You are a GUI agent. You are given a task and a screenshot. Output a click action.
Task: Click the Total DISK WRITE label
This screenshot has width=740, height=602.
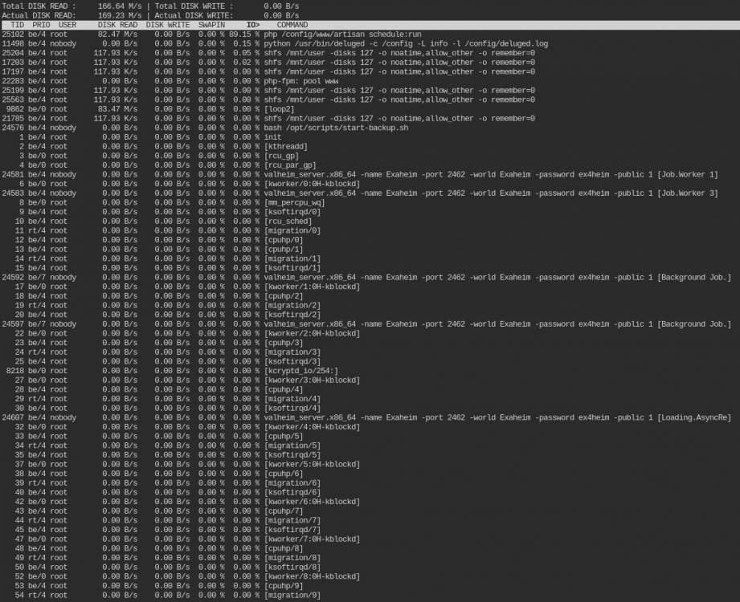[x=194, y=6]
